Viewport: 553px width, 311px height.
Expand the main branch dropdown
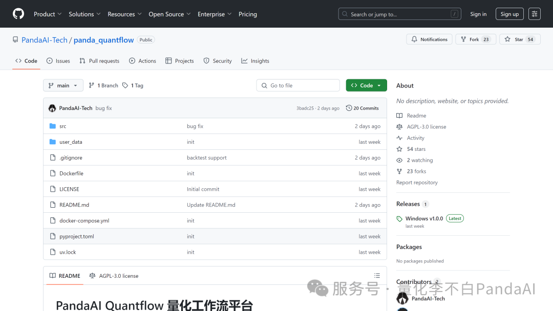click(x=63, y=85)
